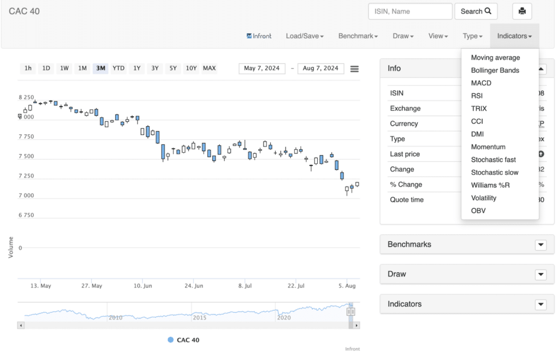Select Williams %R indicator

490,185
